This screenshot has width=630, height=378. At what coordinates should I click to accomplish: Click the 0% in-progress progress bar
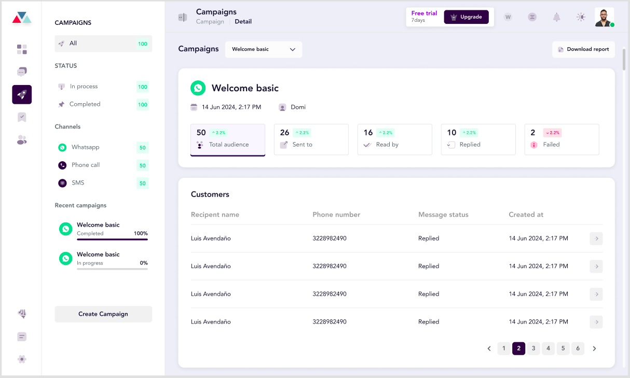click(112, 269)
